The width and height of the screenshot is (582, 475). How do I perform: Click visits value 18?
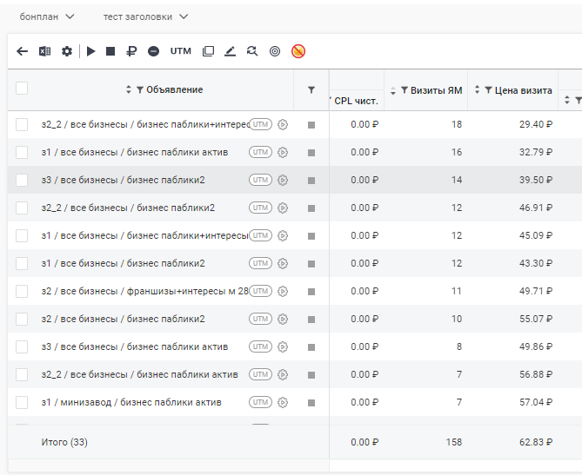(x=457, y=124)
